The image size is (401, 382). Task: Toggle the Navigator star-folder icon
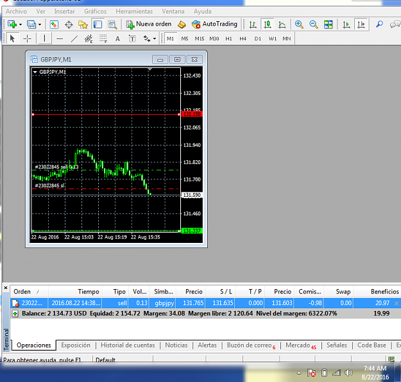point(83,24)
